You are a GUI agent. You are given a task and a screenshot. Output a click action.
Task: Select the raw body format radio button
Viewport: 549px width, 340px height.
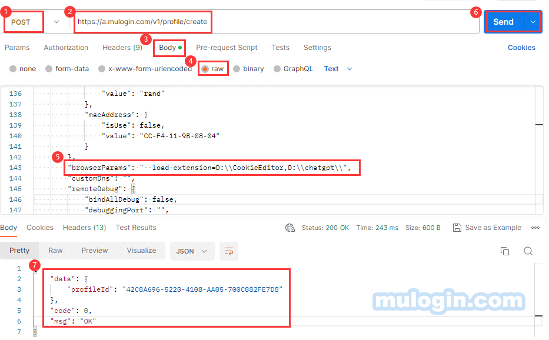coord(205,68)
